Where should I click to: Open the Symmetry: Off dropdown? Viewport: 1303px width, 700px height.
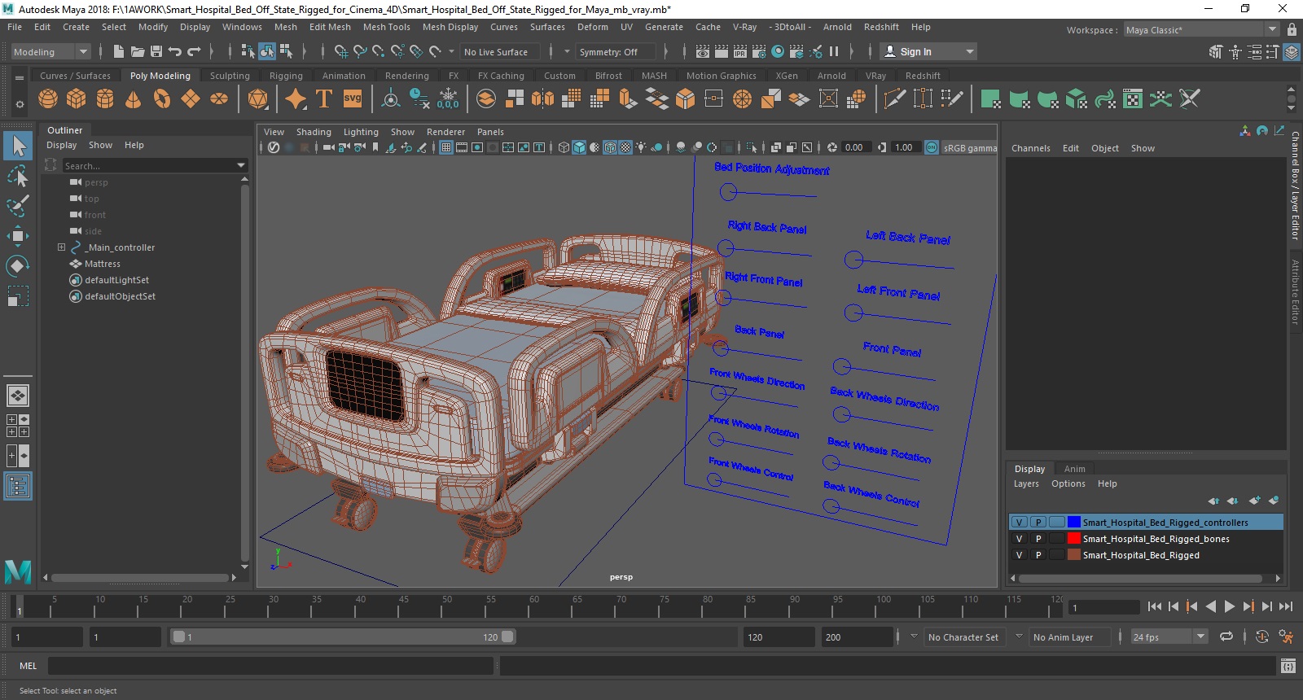tap(616, 51)
